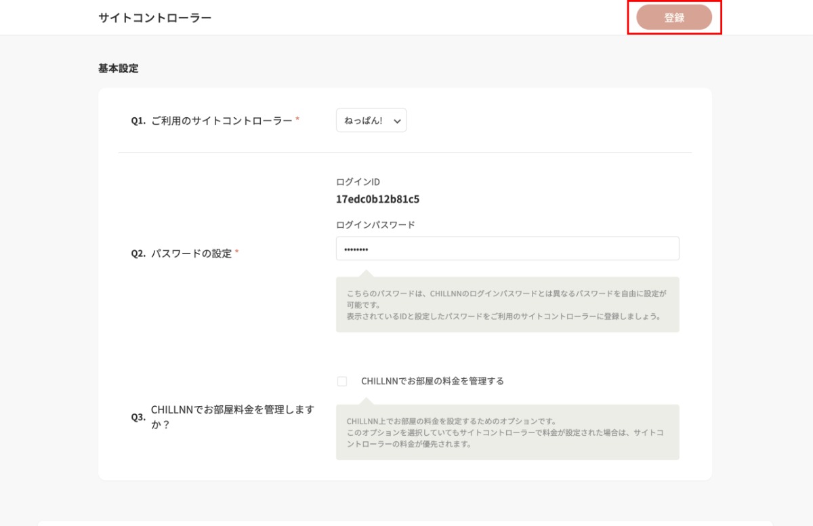Image resolution: width=813 pixels, height=526 pixels.
Task: Click the room rate option help text box
Action: point(507,433)
